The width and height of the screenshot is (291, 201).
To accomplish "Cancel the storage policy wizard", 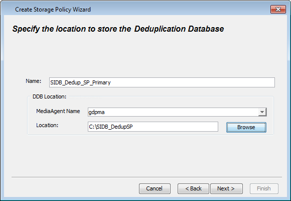I will tap(155, 188).
